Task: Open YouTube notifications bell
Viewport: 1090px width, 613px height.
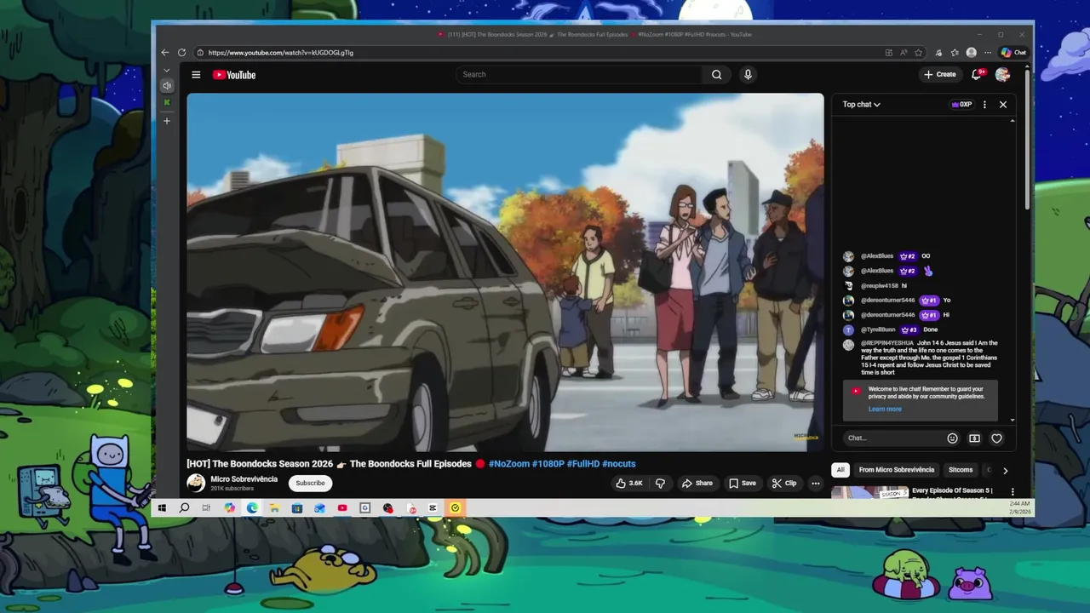Action: (x=977, y=75)
